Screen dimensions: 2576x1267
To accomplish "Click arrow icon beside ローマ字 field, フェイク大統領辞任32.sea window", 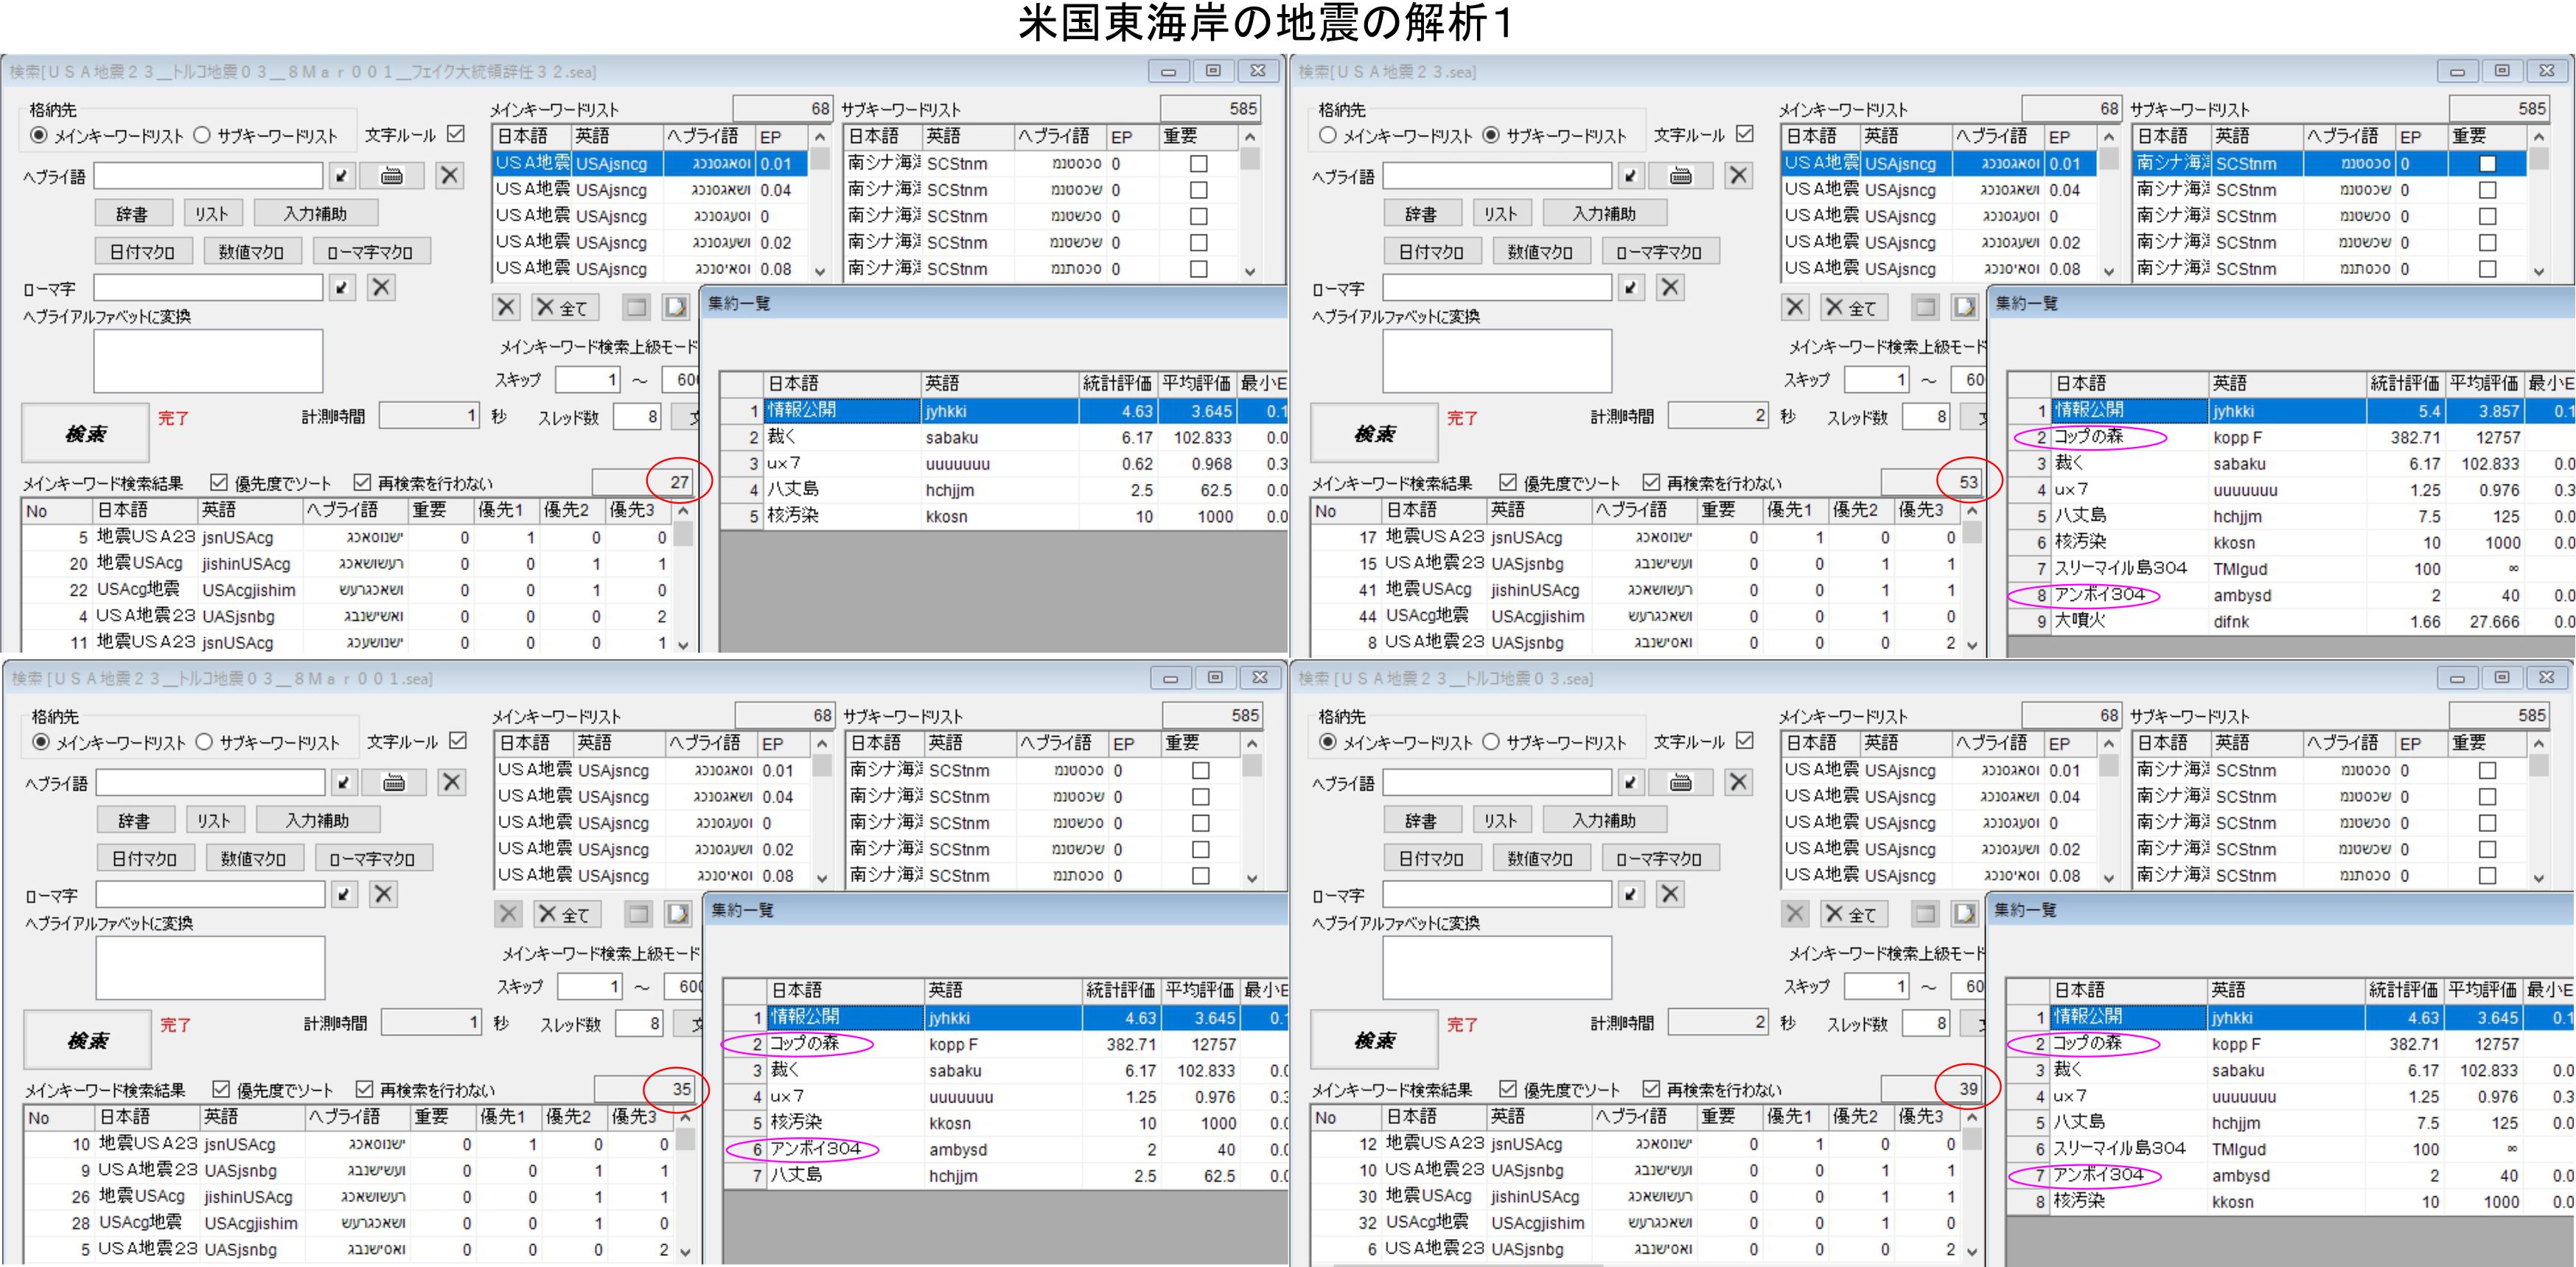I will click(x=342, y=288).
